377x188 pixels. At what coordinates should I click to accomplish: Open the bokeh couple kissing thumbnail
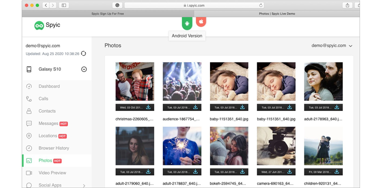229,146
